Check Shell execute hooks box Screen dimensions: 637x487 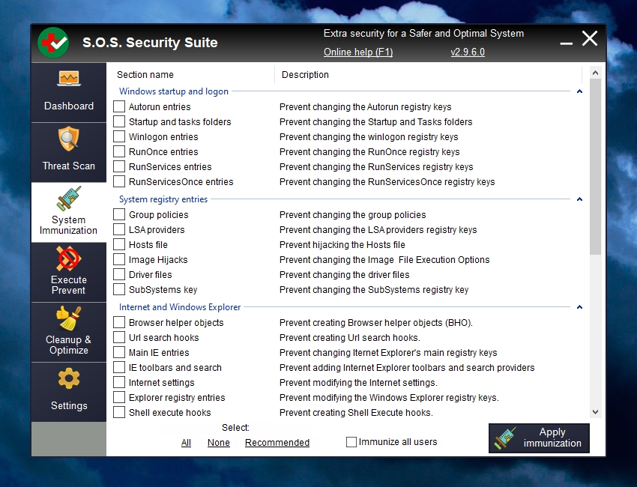[119, 412]
